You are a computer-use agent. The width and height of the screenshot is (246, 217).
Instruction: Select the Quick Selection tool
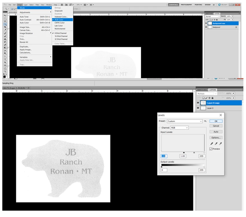pos(5,24)
